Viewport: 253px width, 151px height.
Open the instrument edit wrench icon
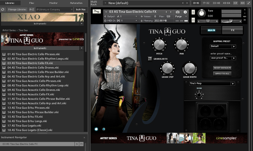(x=97, y=11)
